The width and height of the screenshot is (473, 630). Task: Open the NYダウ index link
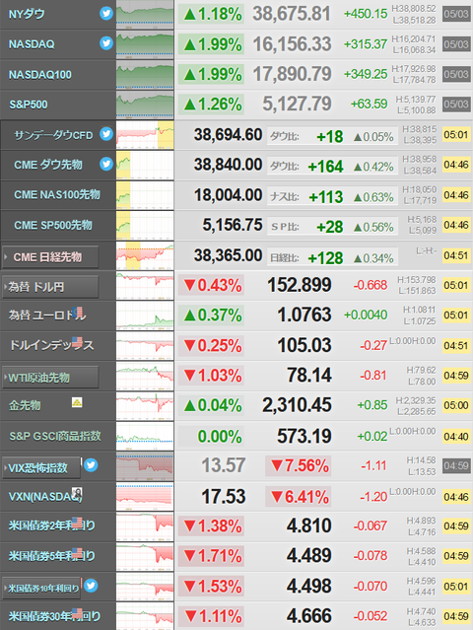tap(27, 14)
